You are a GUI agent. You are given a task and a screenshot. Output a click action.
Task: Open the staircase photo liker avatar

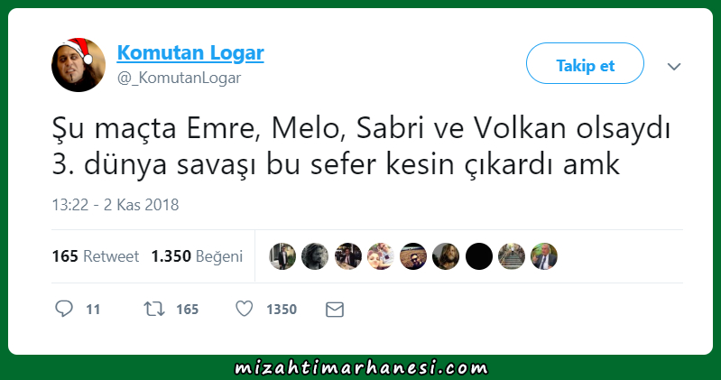pyautogui.click(x=512, y=256)
